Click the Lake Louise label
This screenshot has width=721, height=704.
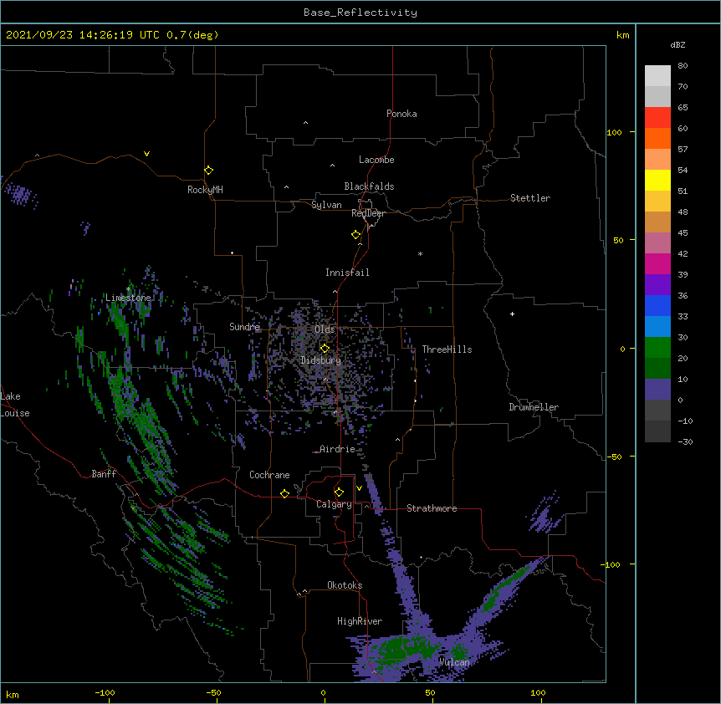(x=13, y=405)
